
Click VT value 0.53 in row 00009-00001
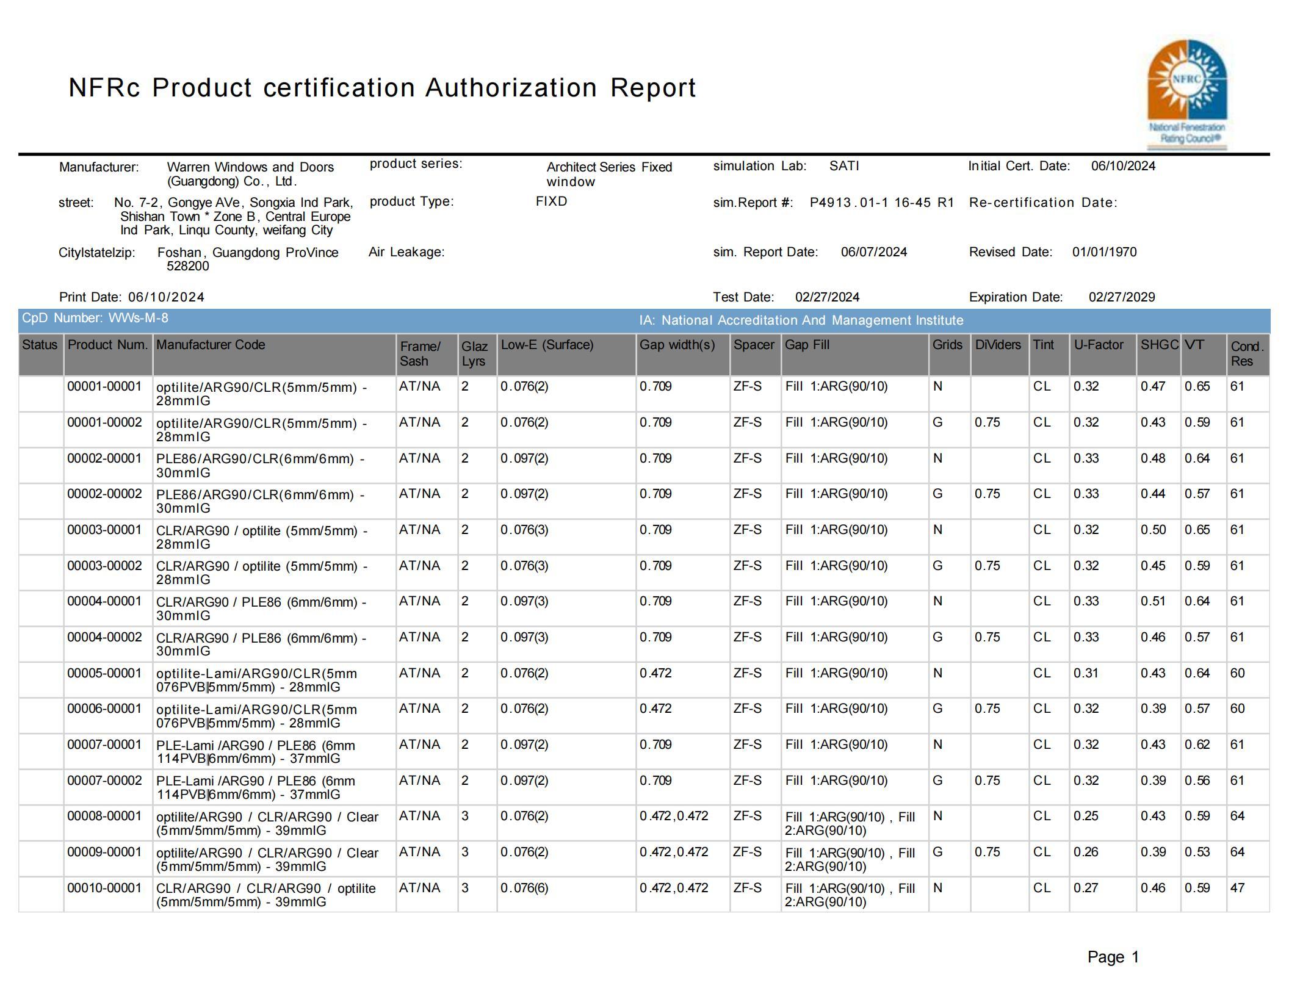click(1197, 852)
